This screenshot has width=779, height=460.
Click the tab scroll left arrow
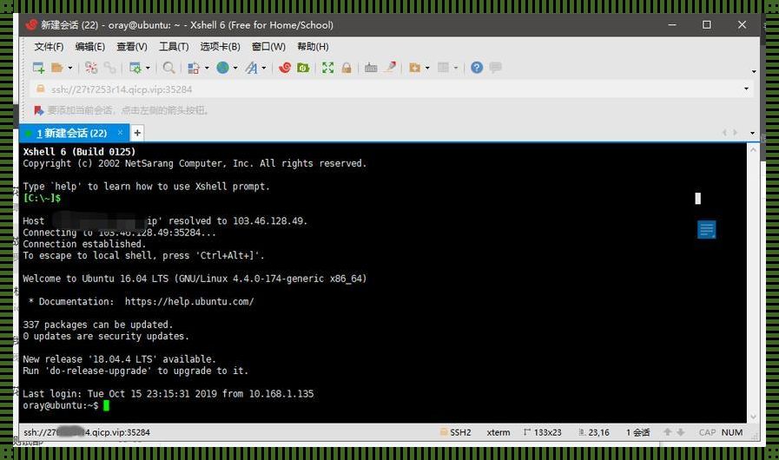(724, 133)
